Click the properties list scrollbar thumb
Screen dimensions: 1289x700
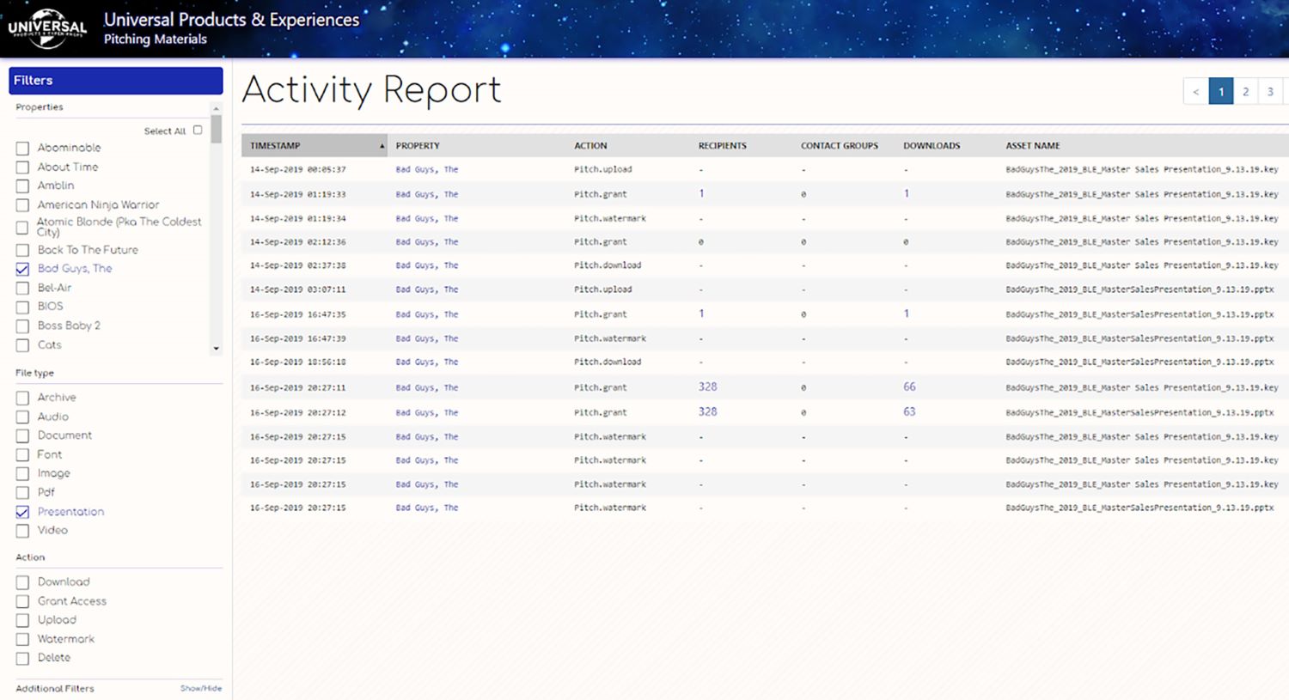click(x=216, y=129)
